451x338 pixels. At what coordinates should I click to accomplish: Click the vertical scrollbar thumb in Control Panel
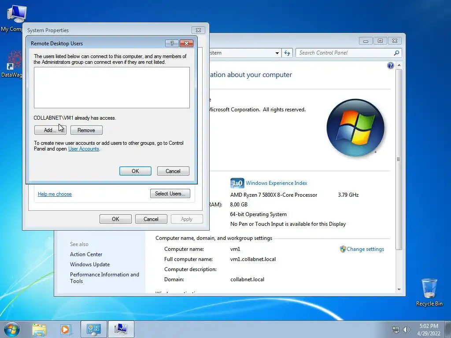pos(399,159)
